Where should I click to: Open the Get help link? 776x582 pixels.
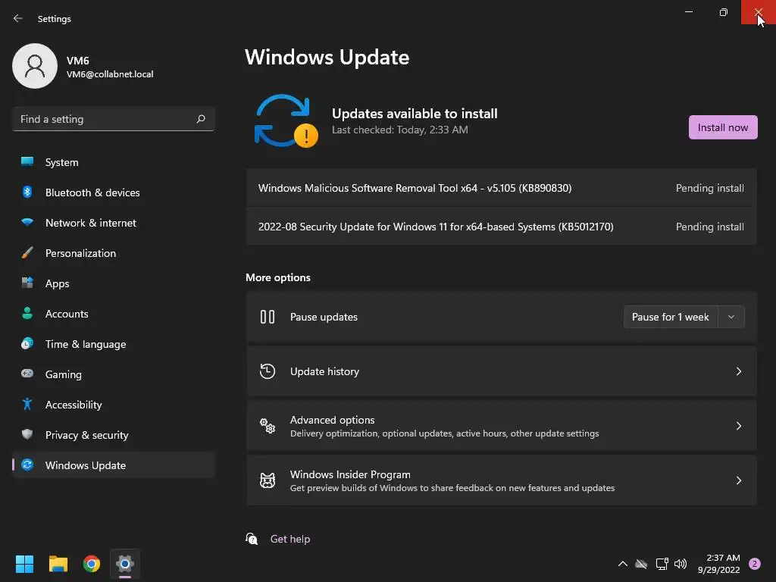pyautogui.click(x=290, y=539)
